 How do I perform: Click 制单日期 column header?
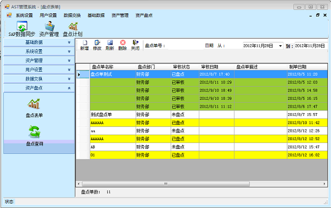coord(307,67)
